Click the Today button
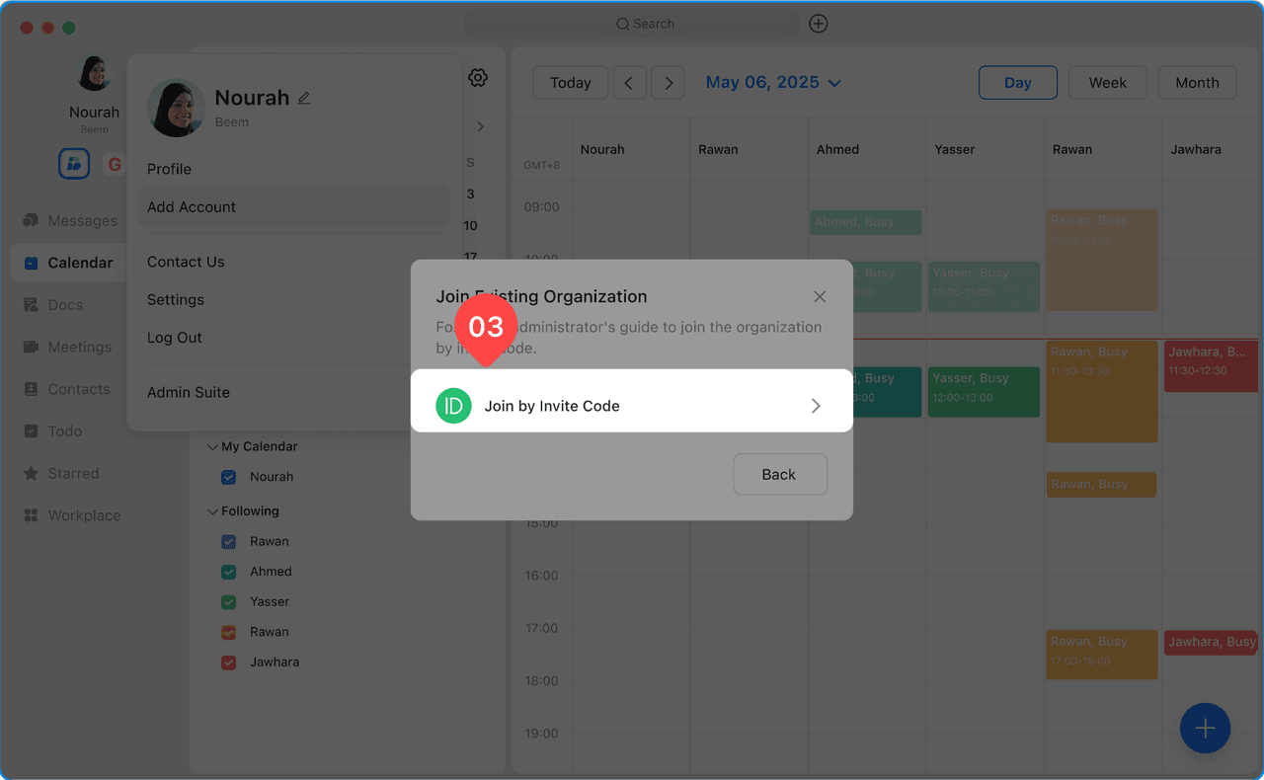Screen dimensions: 1264x780 click(x=570, y=83)
